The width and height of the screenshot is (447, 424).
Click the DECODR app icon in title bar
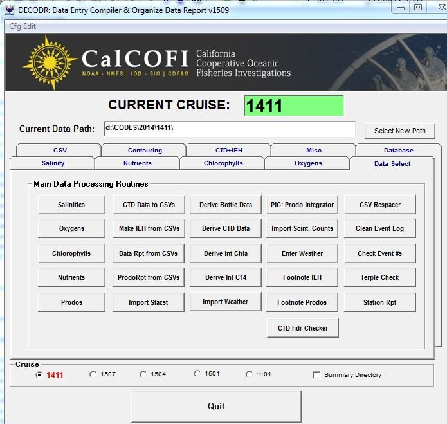(x=10, y=10)
